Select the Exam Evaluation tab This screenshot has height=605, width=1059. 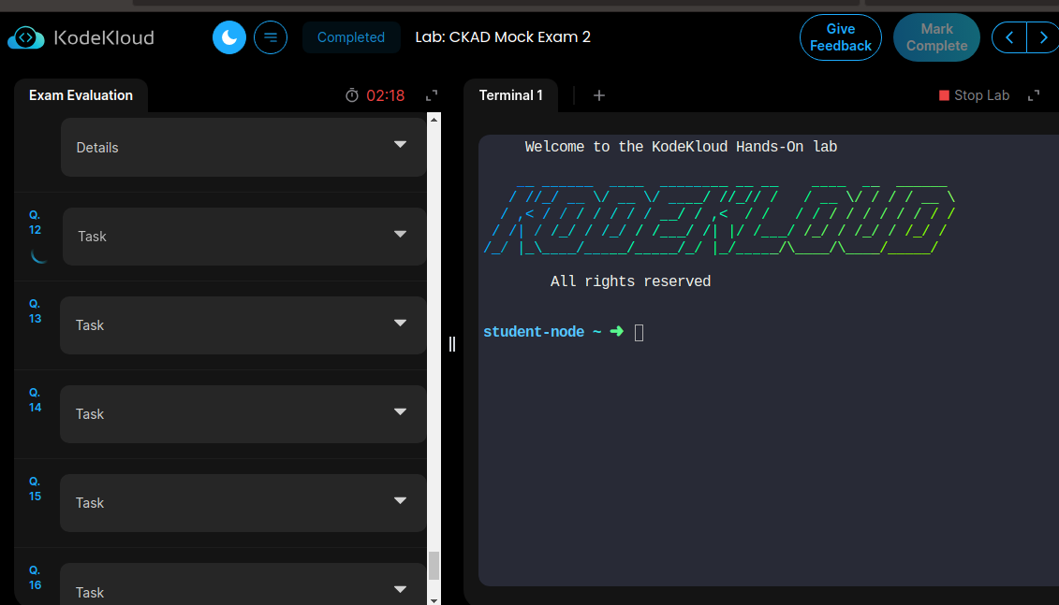click(x=81, y=95)
